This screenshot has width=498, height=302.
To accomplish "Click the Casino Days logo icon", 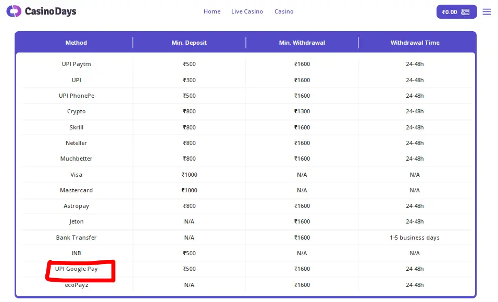I will tap(14, 11).
